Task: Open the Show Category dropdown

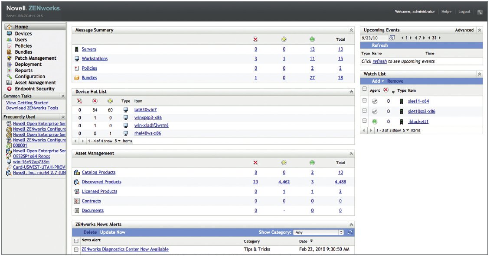Action: 318,232
